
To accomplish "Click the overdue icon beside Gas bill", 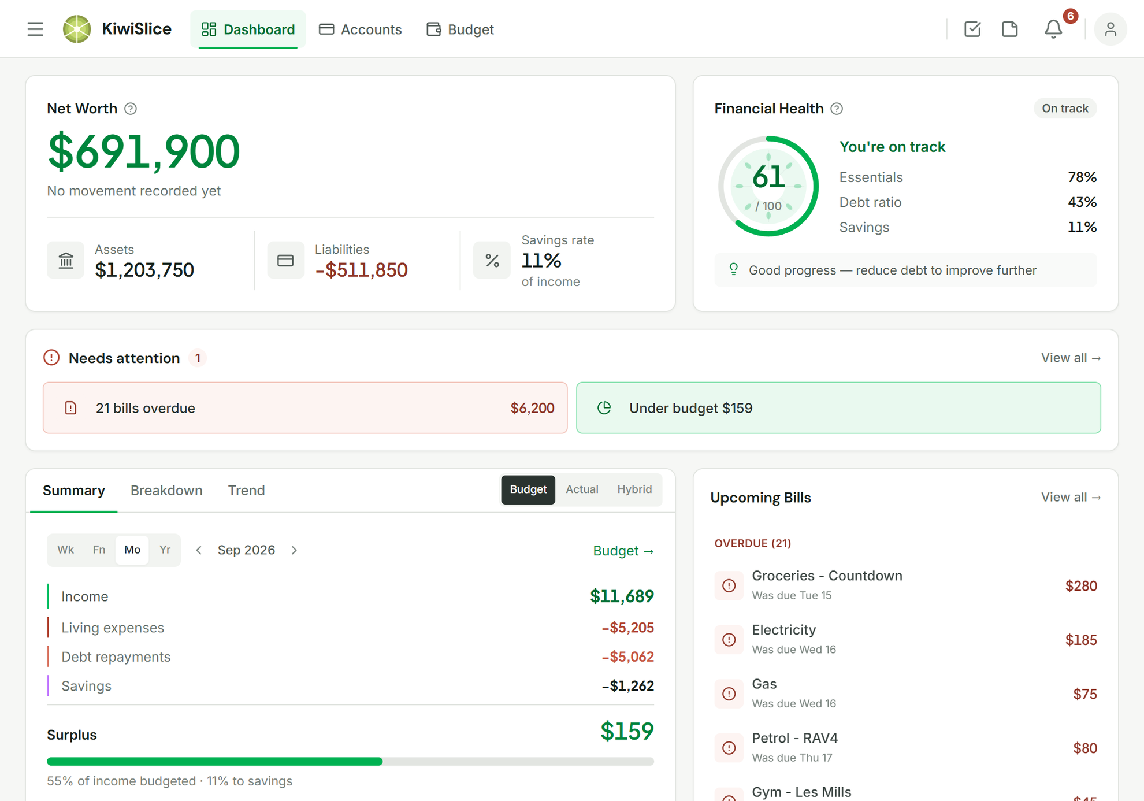I will pyautogui.click(x=729, y=694).
